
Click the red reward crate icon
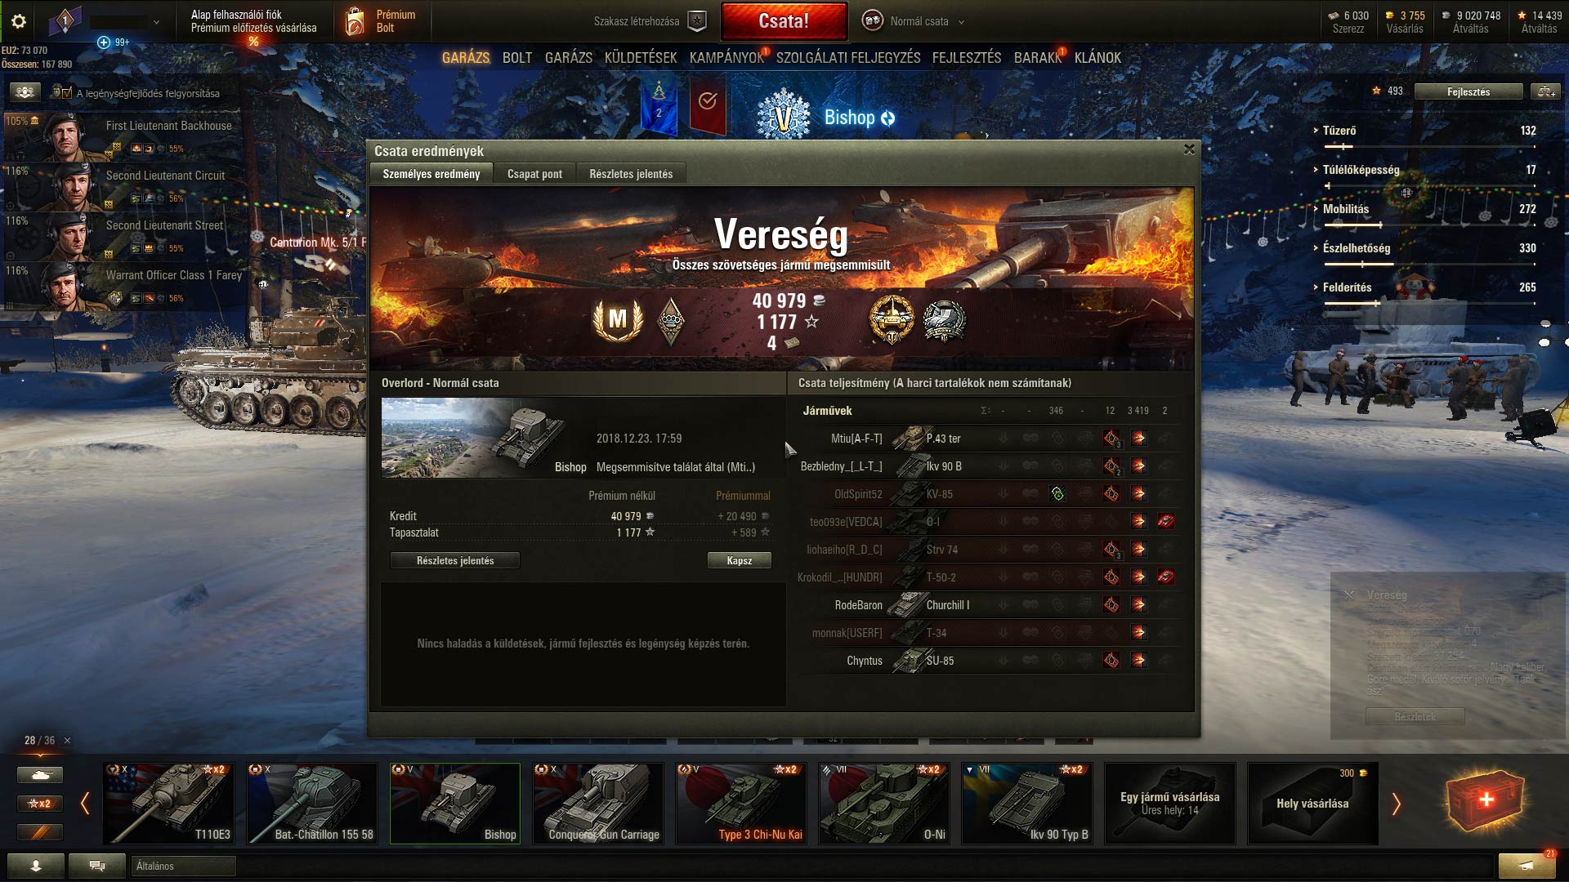click(x=1486, y=801)
